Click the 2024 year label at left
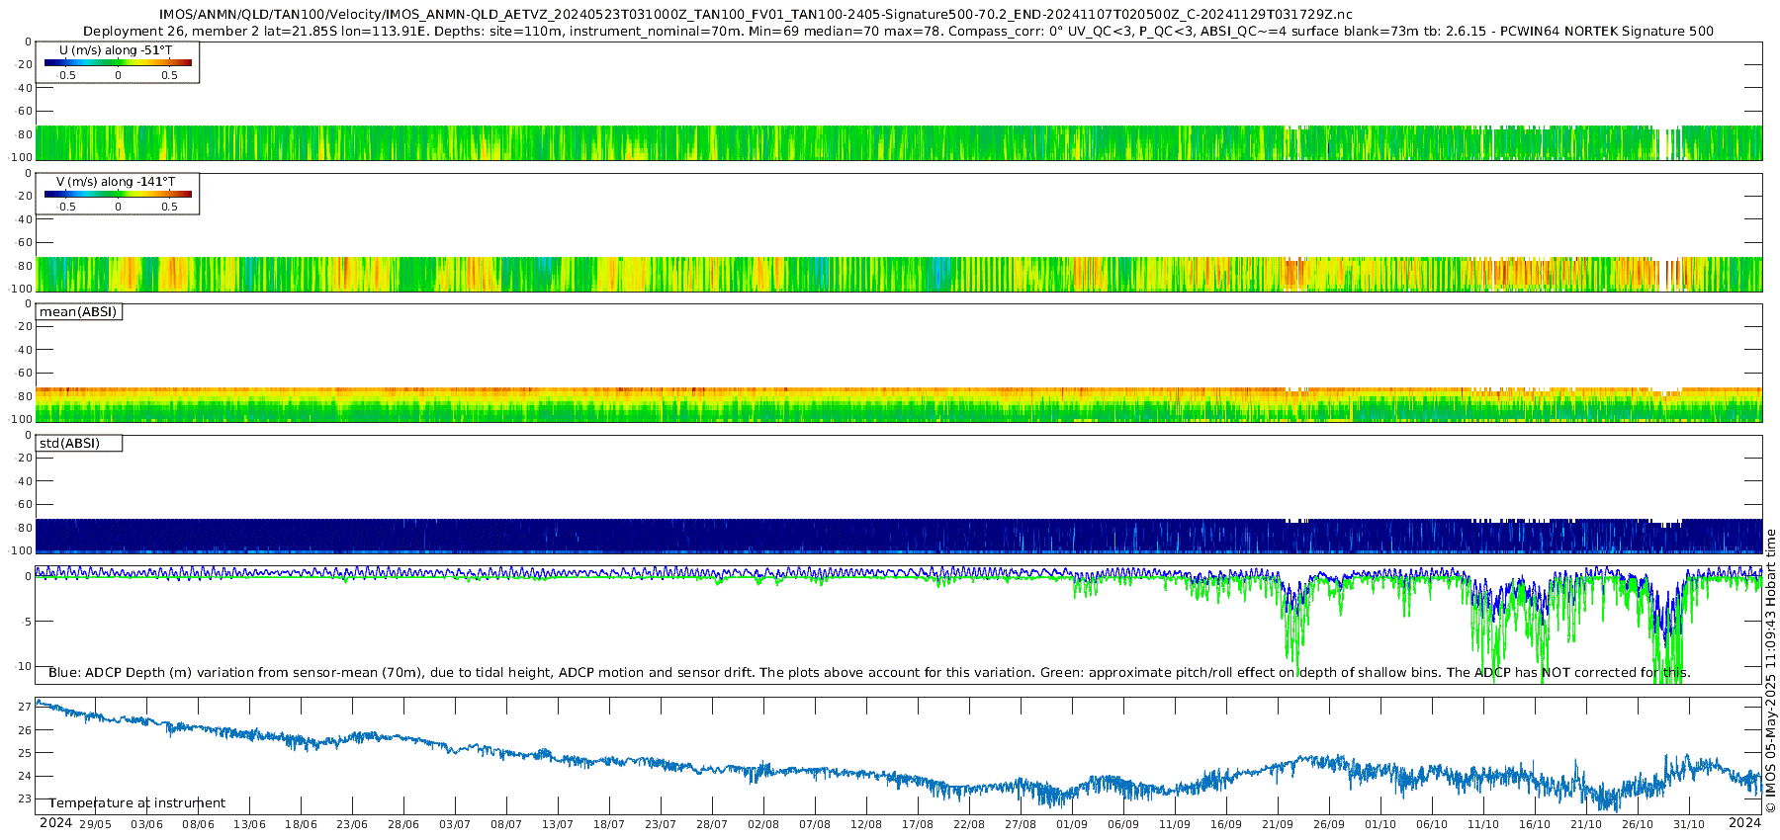 (x=55, y=823)
